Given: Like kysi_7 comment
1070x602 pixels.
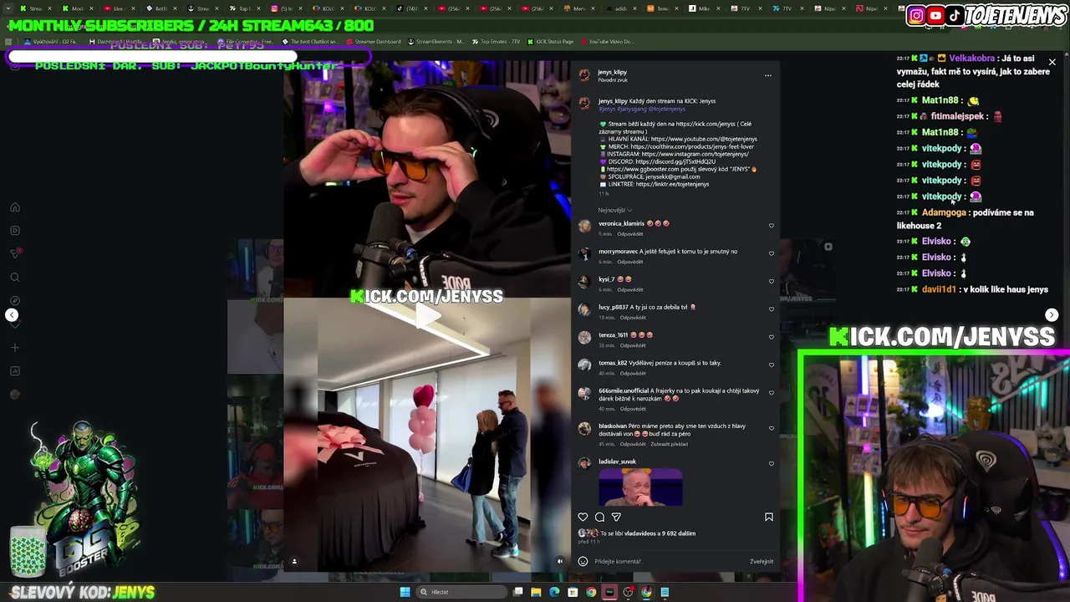Looking at the screenshot, I should (771, 281).
